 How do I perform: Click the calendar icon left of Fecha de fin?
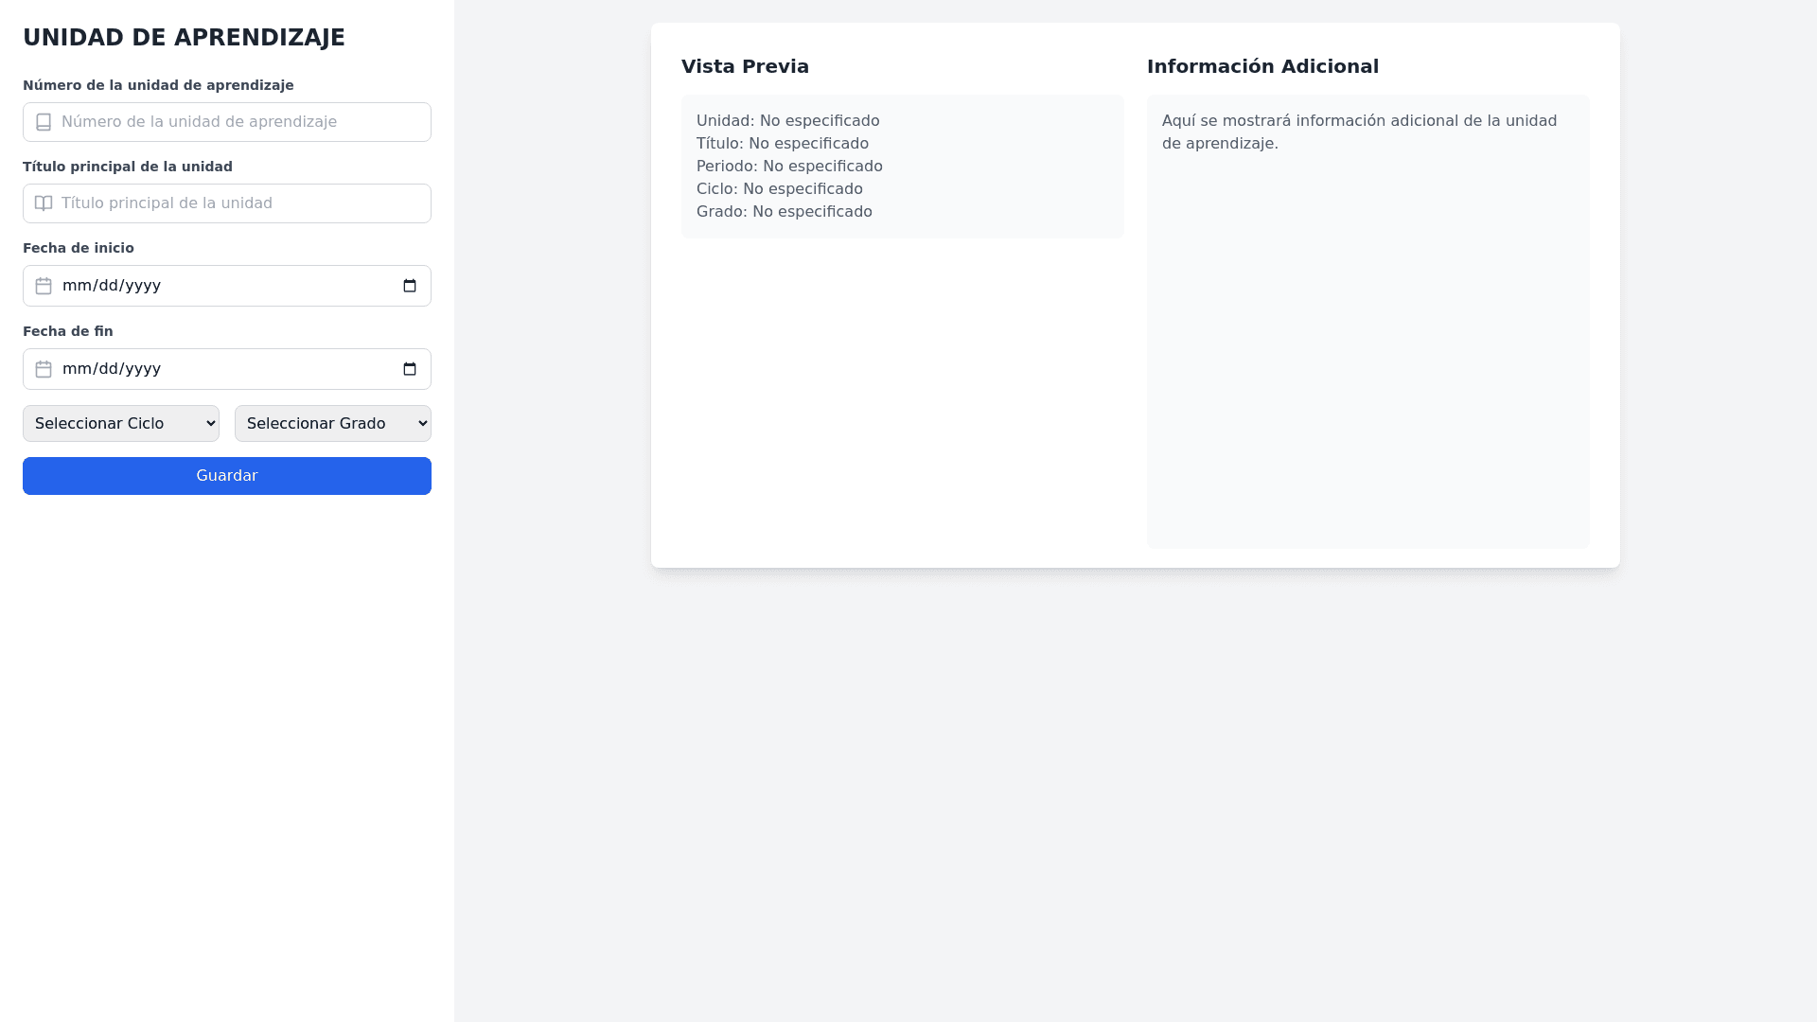click(x=44, y=369)
